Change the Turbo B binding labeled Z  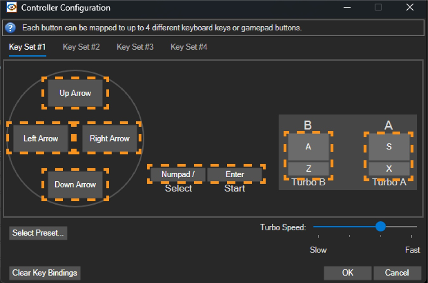[x=308, y=168]
